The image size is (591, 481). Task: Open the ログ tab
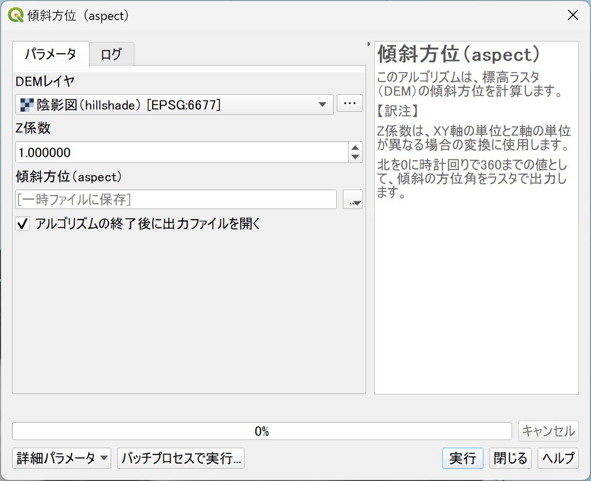tap(111, 55)
